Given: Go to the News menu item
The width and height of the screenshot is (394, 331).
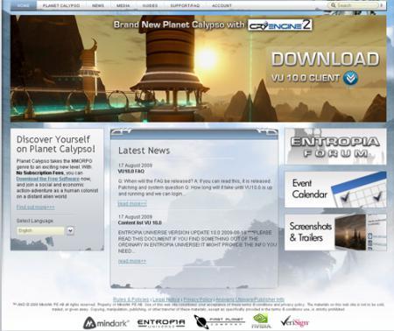Looking at the screenshot, I should [98, 5].
